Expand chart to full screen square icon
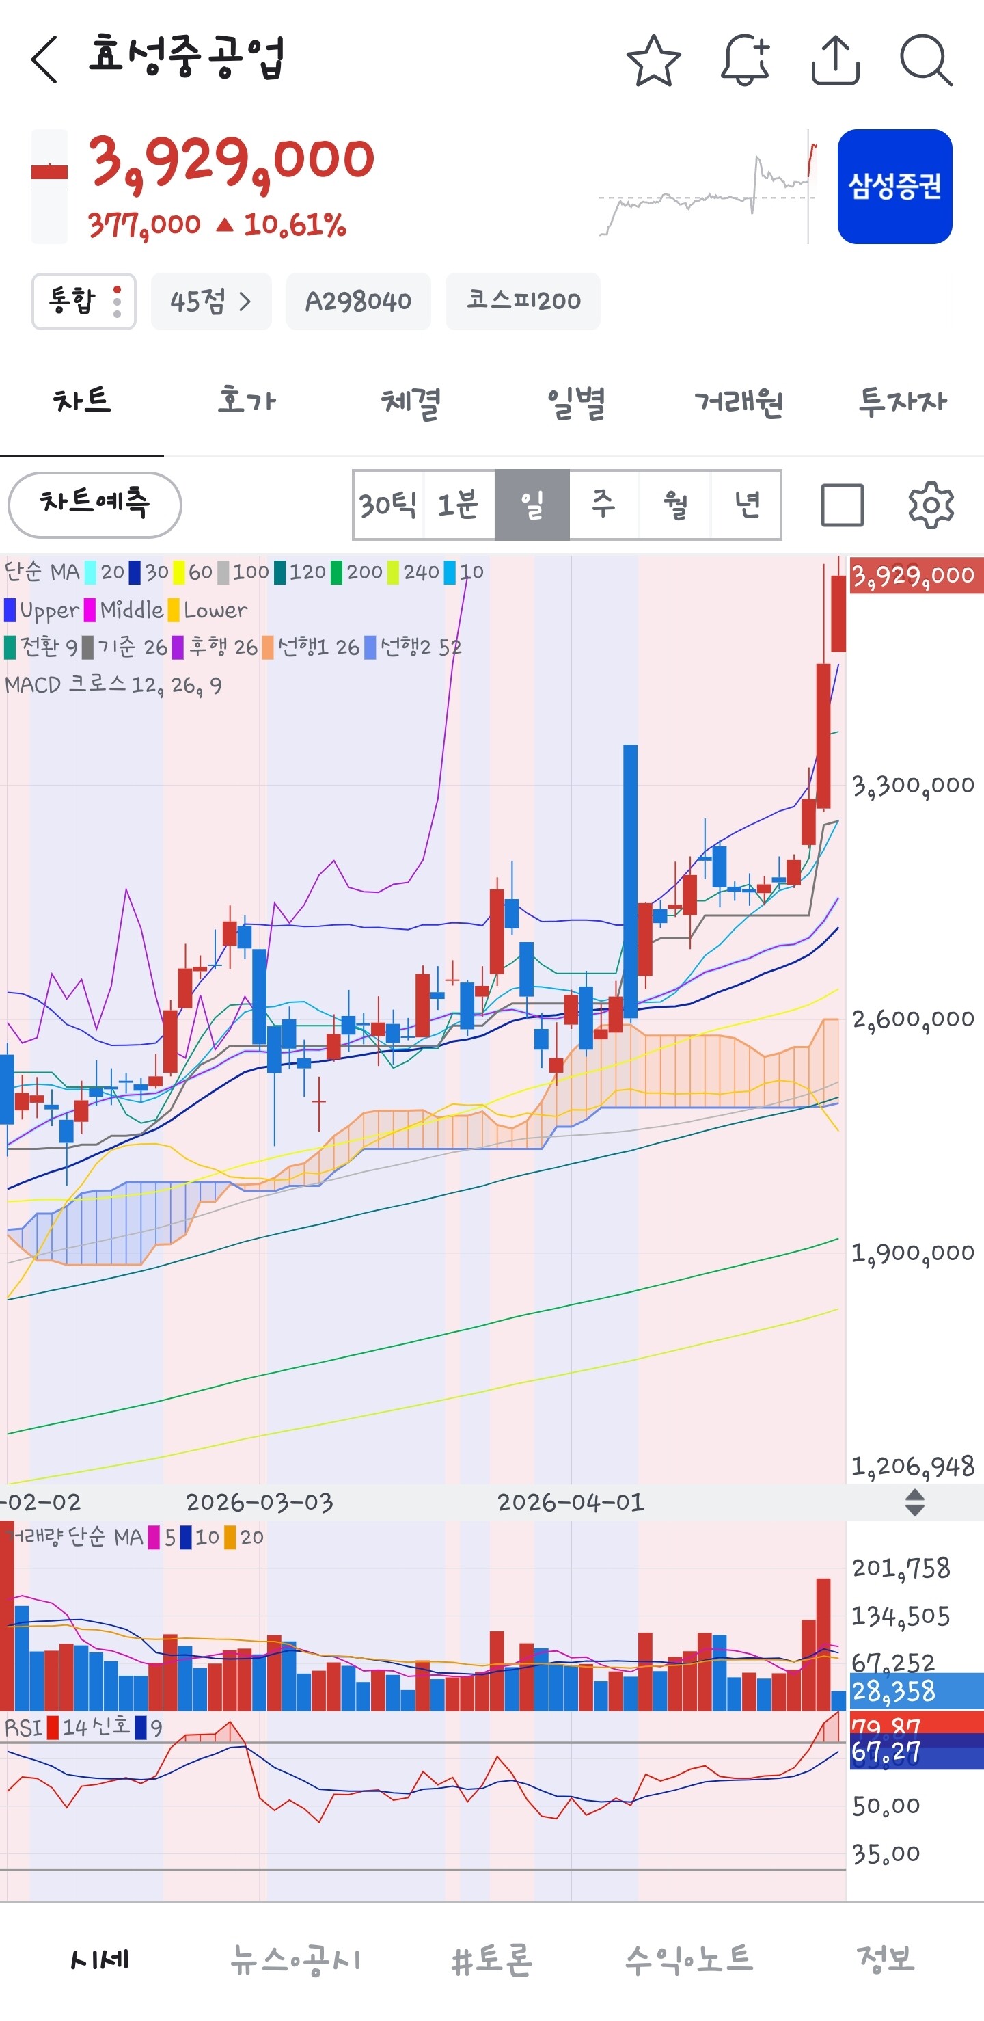The width and height of the screenshot is (984, 2021). click(842, 505)
